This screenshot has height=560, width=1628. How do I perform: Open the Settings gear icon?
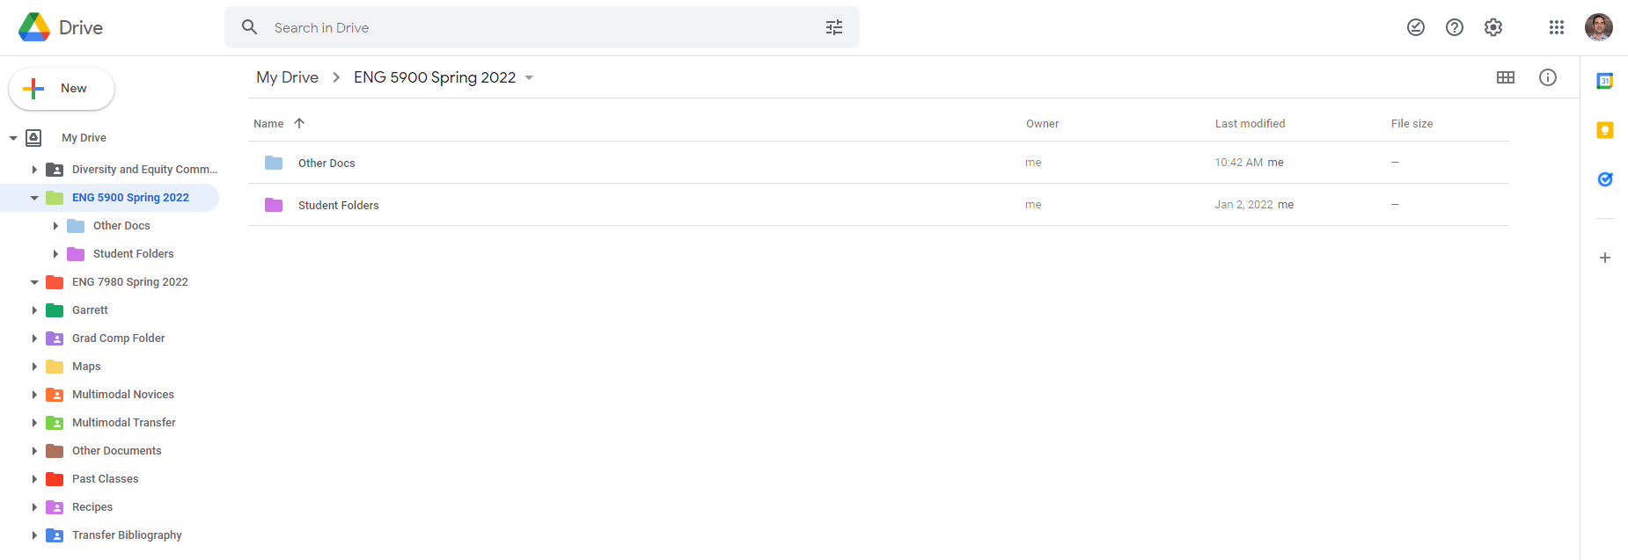pos(1493,27)
